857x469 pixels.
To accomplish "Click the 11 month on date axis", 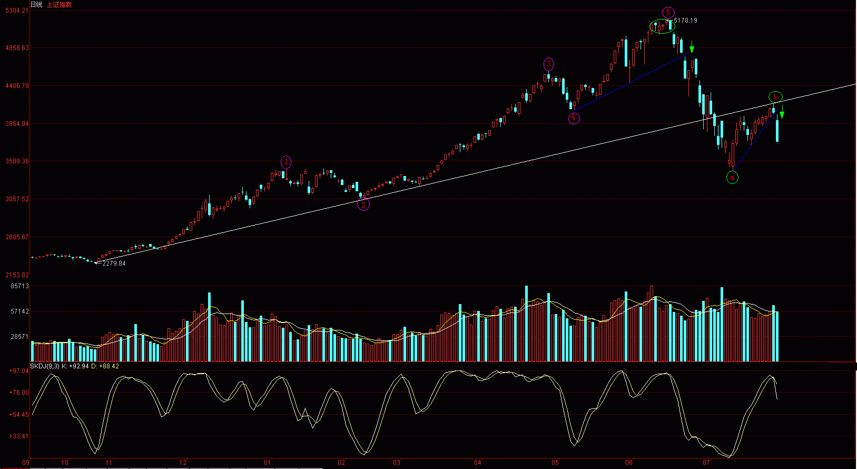I will (x=109, y=463).
